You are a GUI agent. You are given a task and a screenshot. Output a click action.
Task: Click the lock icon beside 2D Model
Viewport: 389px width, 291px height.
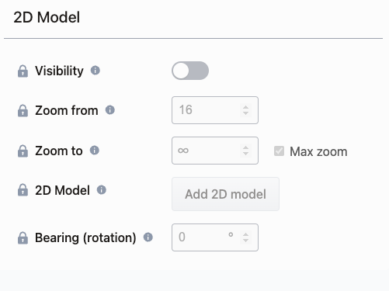tap(23, 190)
